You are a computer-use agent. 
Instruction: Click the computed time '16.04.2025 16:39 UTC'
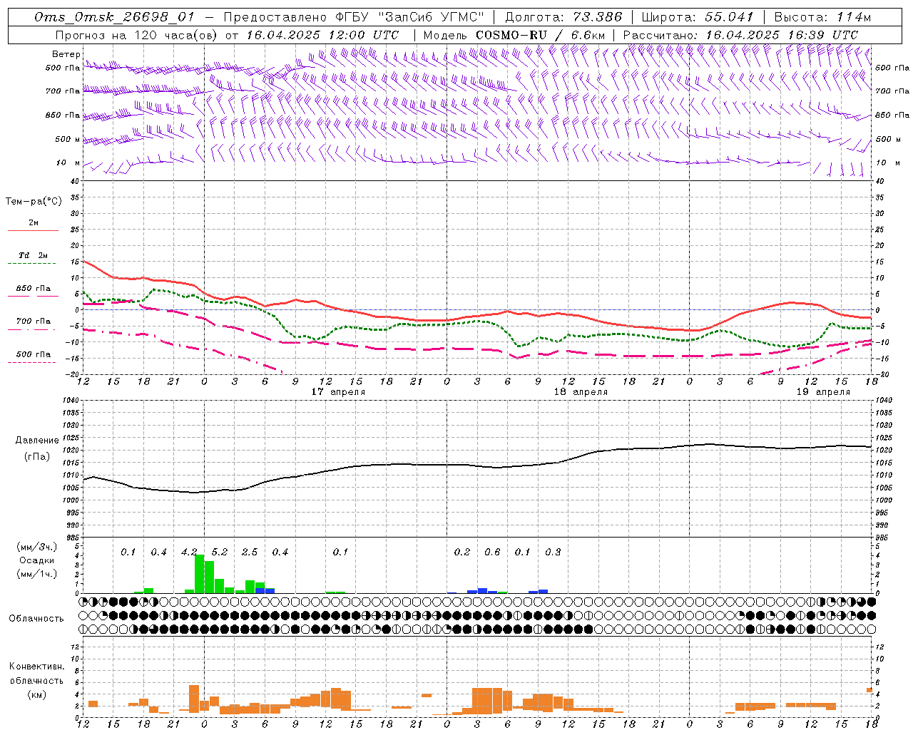(782, 35)
